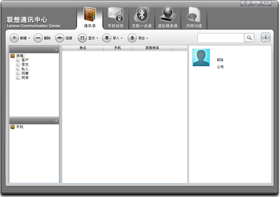Click the 删除 label in the toolbar

point(47,38)
